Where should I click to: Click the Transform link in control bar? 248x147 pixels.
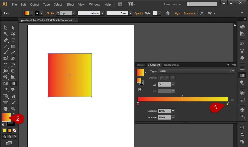point(190,13)
